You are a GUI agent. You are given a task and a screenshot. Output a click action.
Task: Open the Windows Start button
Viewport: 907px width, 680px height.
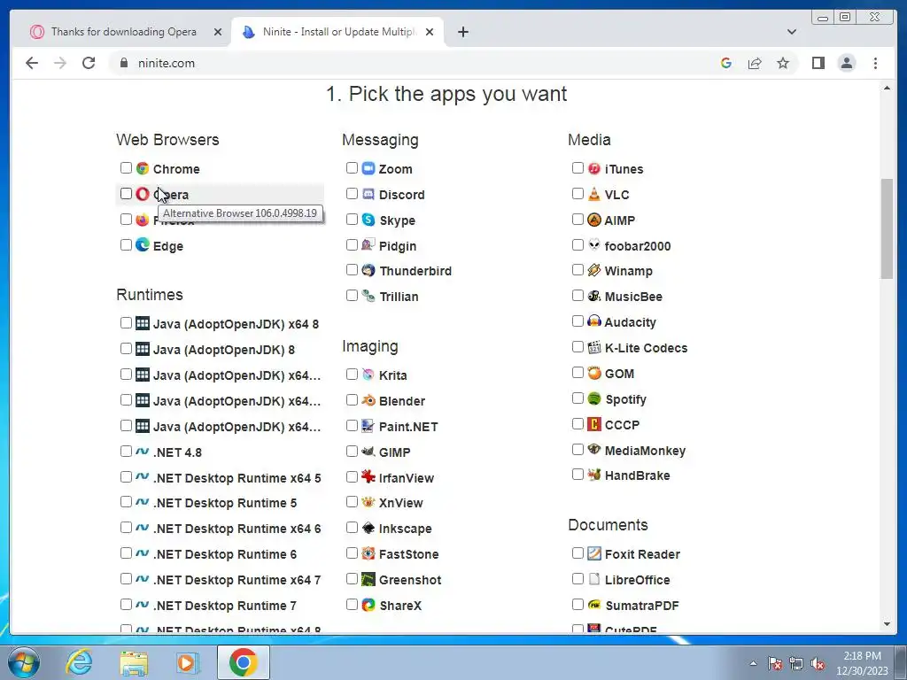tap(23, 662)
